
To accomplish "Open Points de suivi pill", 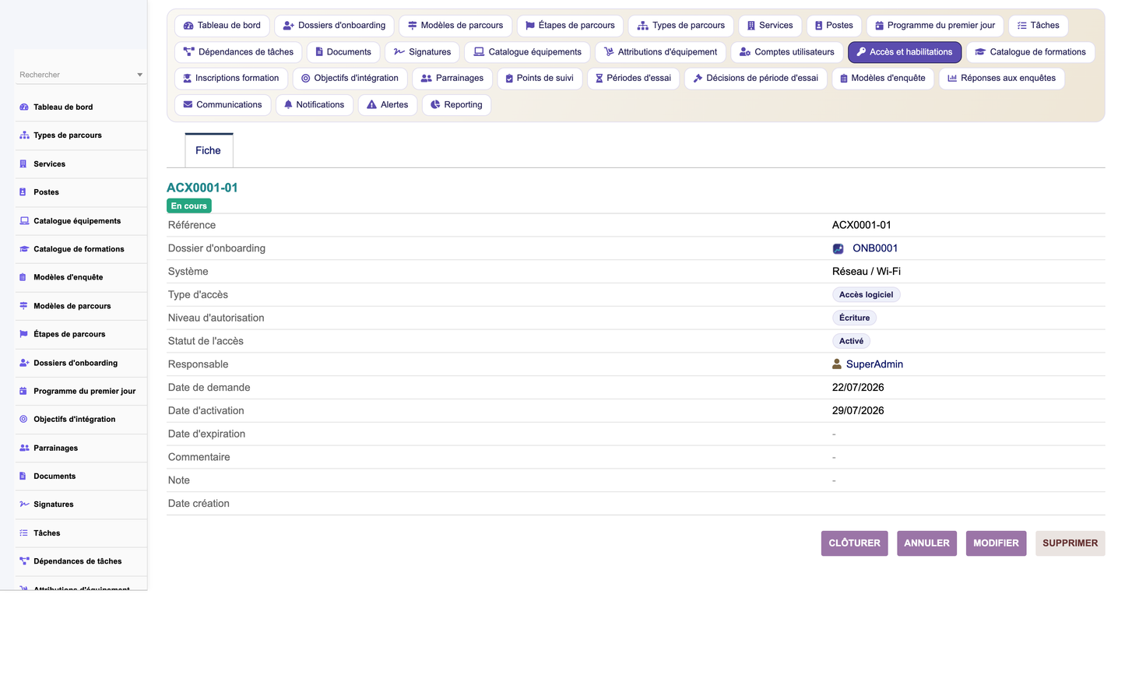I will [540, 79].
